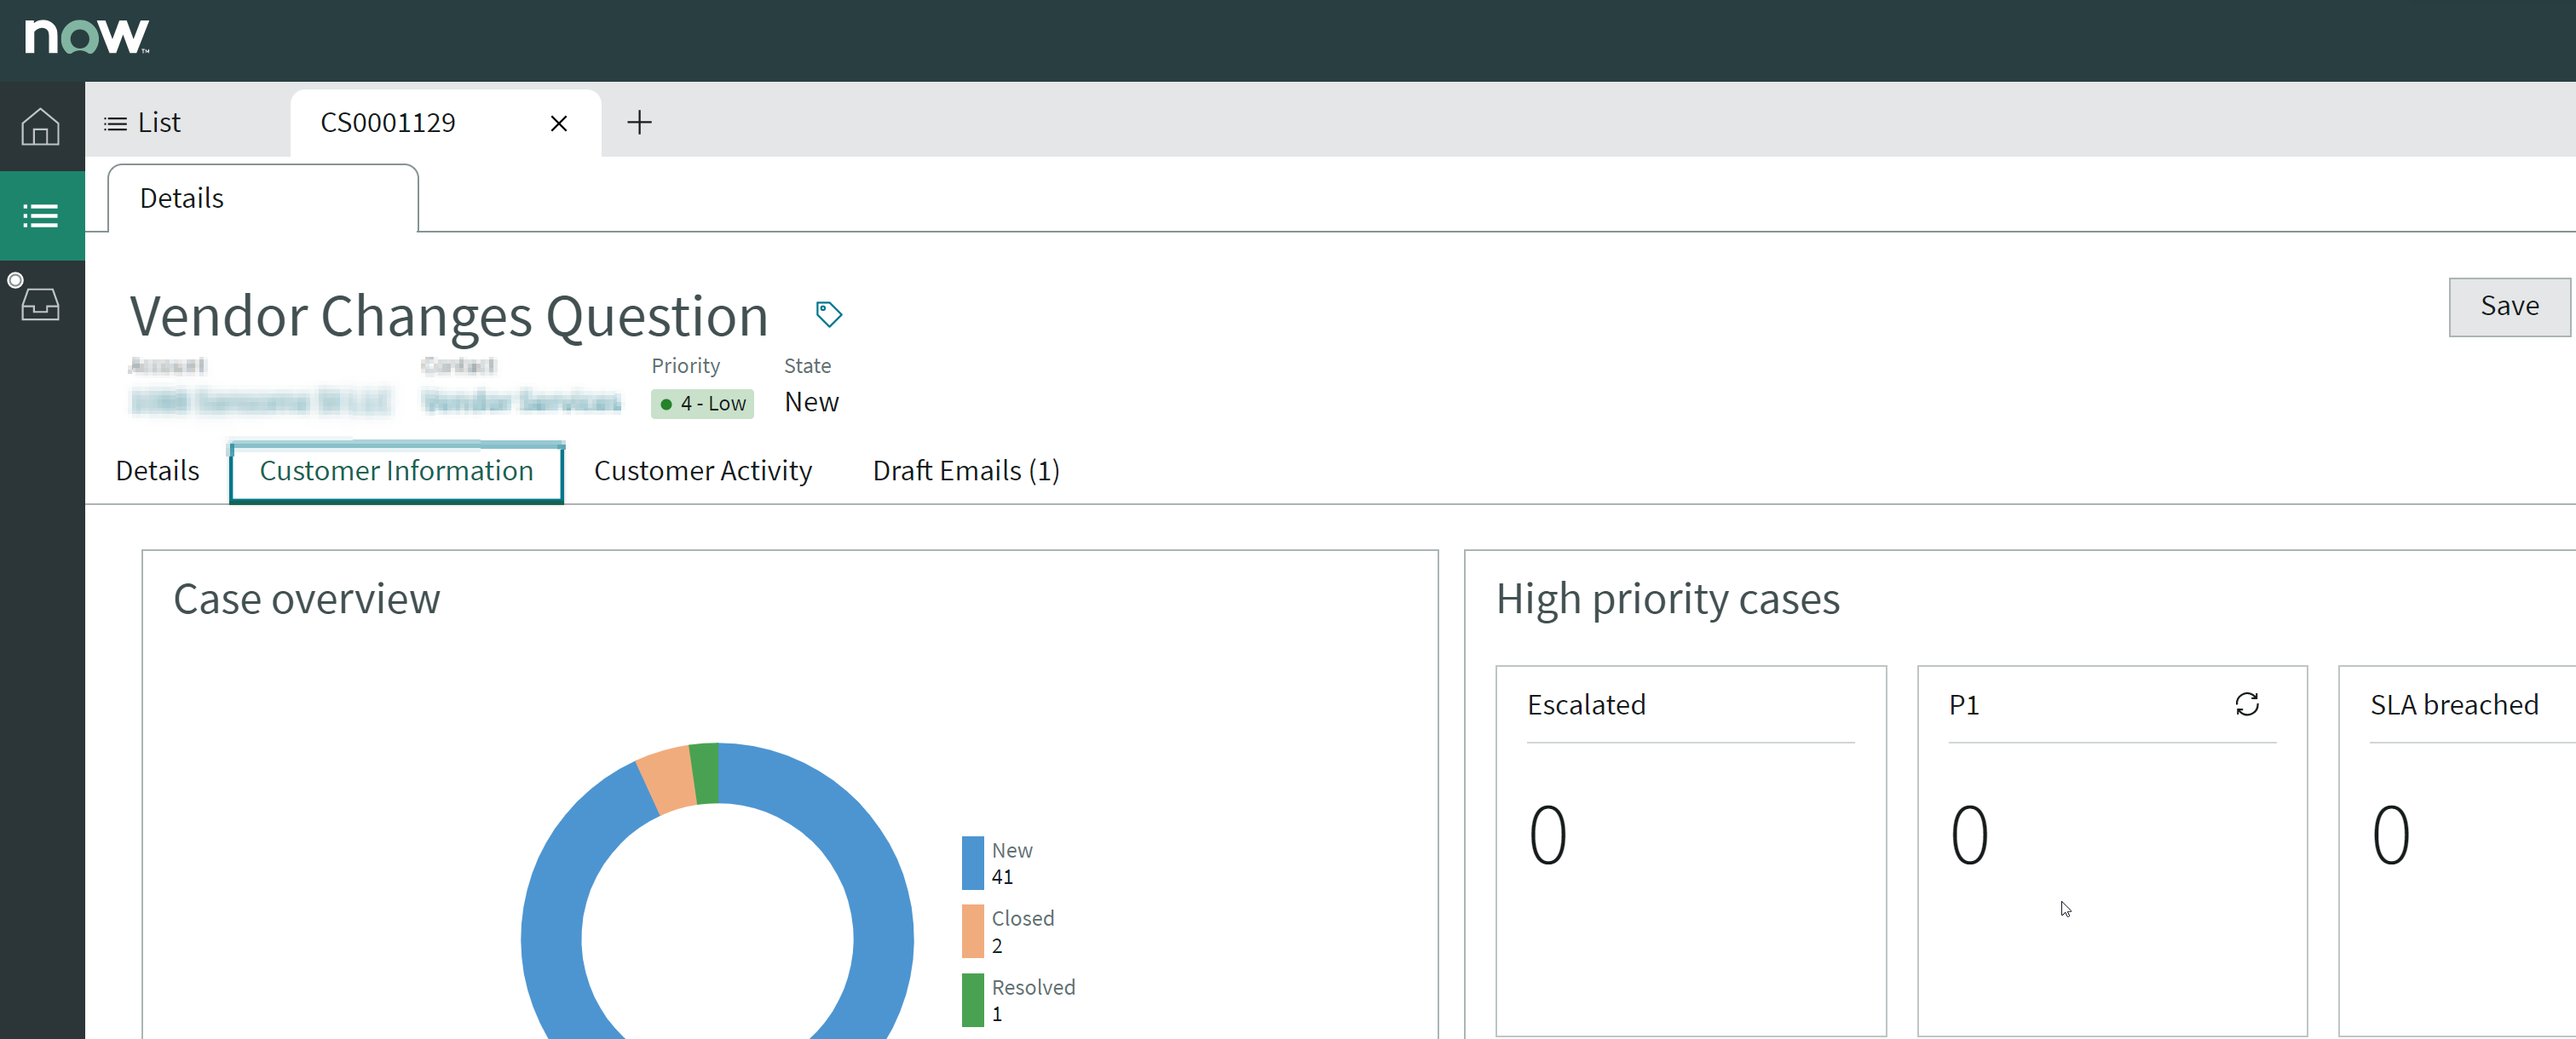
Task: Select the top-level Details tab
Action: 182,198
